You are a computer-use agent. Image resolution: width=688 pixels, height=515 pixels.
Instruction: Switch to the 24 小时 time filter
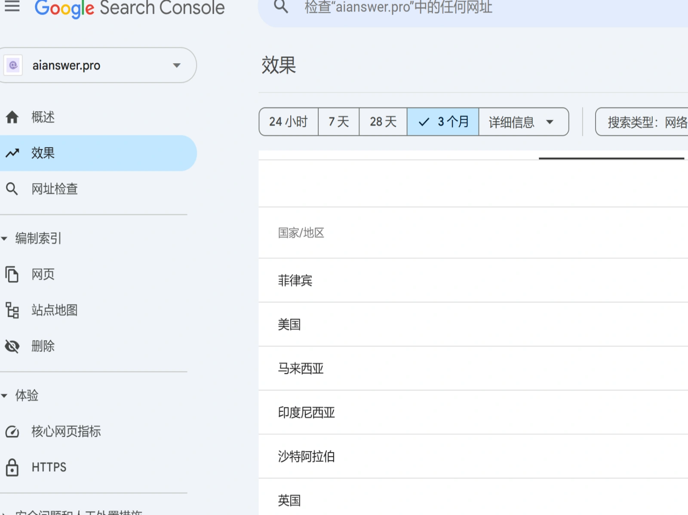(x=288, y=122)
